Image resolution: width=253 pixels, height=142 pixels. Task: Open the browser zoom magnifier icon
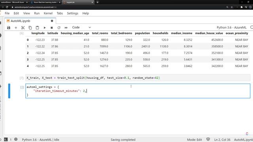(227, 7)
